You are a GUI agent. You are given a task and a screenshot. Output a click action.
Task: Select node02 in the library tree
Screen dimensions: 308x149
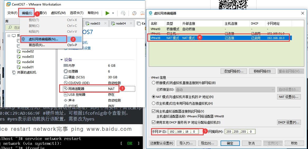pos(28,51)
